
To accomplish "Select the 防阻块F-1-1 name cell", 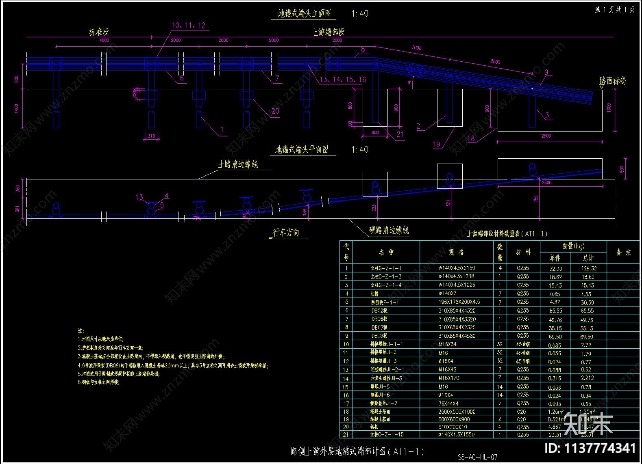I will 385,302.
